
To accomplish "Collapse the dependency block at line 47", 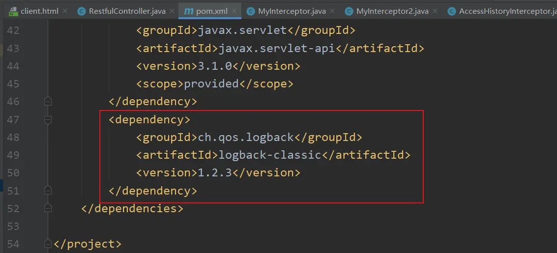I will click(48, 120).
